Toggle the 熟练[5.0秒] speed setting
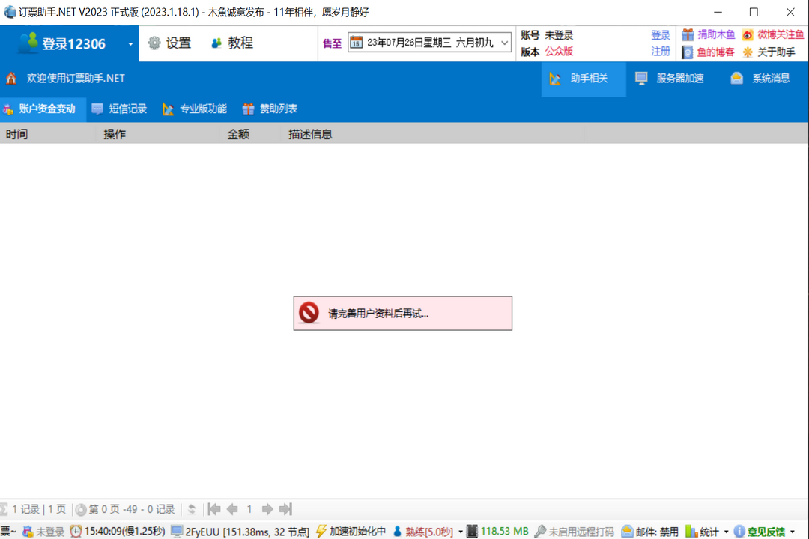This screenshot has height=539, width=809. point(428,530)
